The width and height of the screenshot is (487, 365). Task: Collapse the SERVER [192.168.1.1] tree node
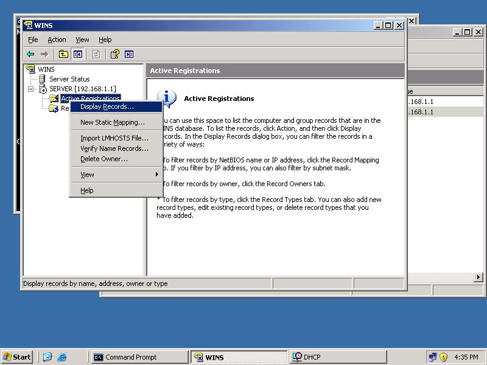[31, 89]
